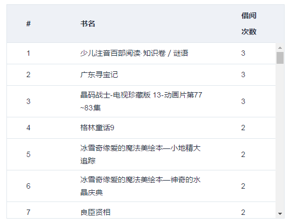
Task: Click the 书名 column header
Action: (x=88, y=24)
